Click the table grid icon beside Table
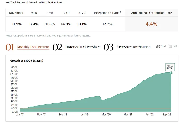This screenshot has width=191, height=123. click(x=170, y=46)
